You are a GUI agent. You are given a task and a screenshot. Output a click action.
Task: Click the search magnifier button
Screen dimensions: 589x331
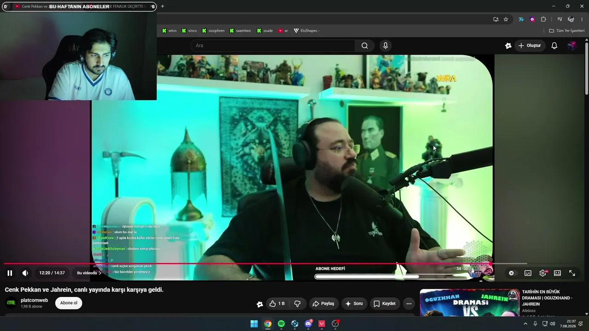coord(365,46)
